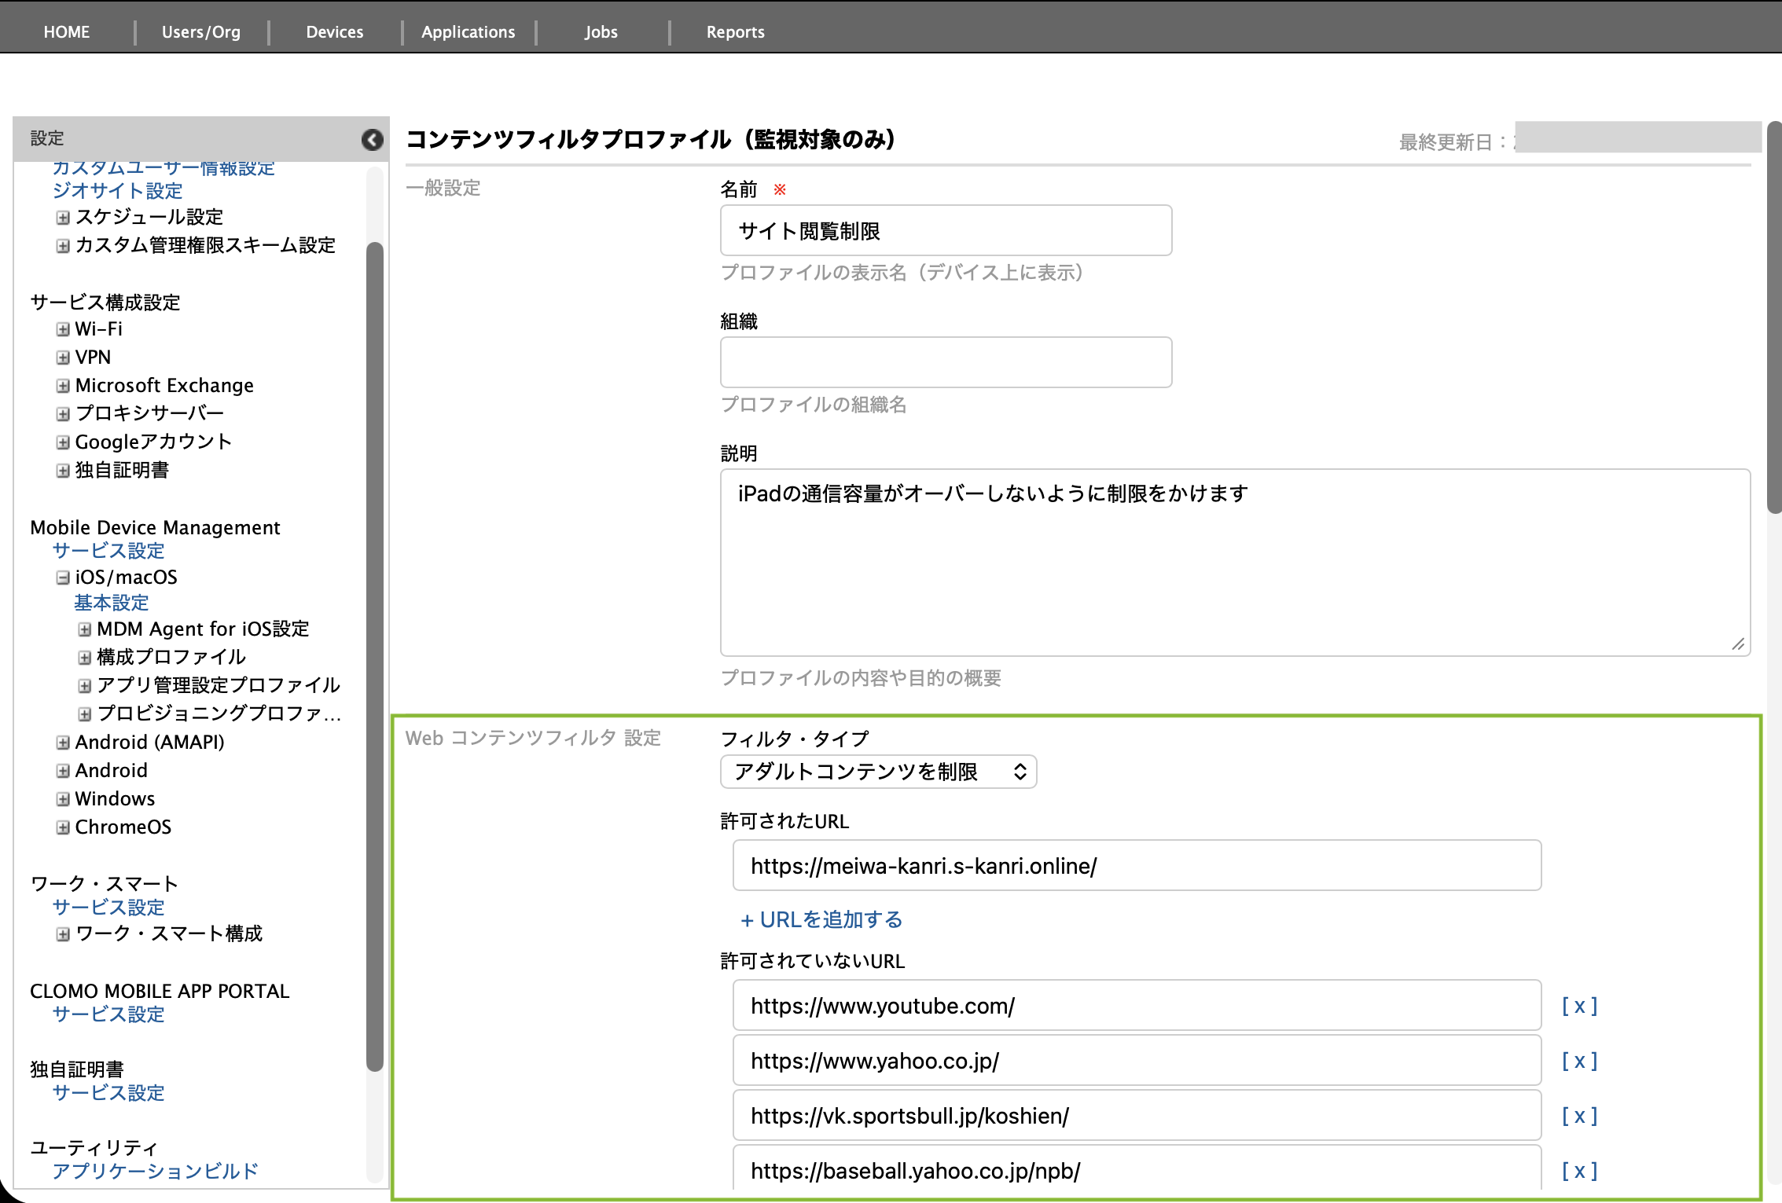Click the 基本設定 link under iOS/macOS
Screen dimensions: 1782x1203
coord(111,603)
